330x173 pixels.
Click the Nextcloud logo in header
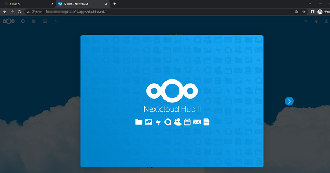[x=9, y=21]
